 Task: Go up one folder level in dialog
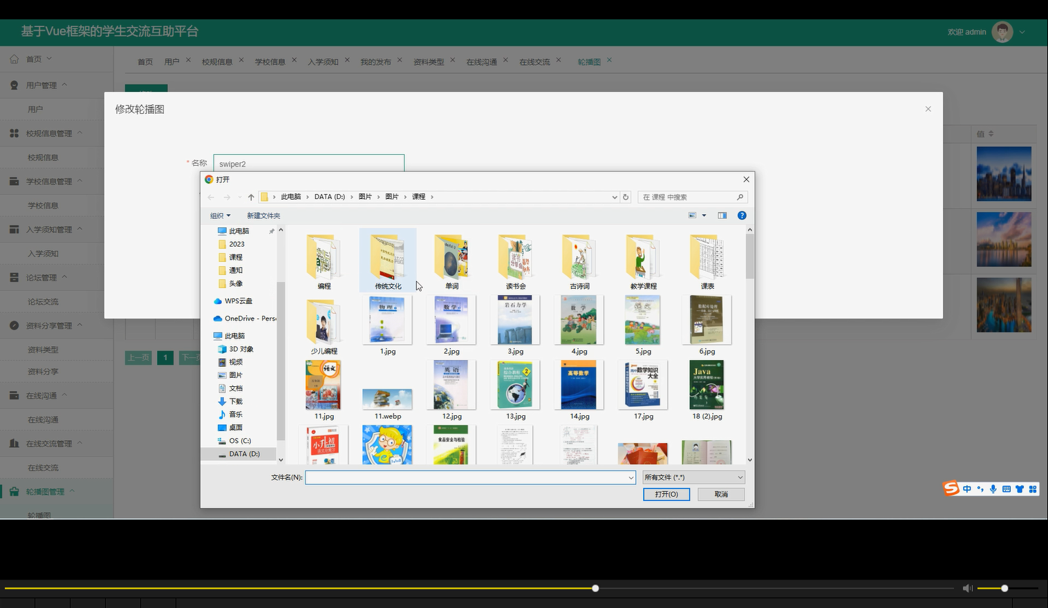251,197
